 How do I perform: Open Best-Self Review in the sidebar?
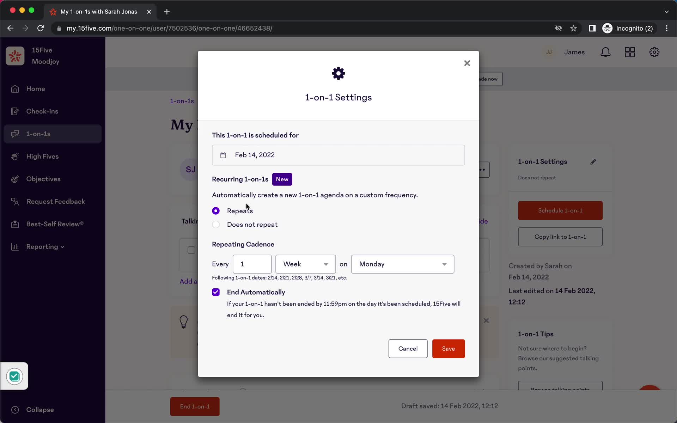pyautogui.click(x=53, y=224)
